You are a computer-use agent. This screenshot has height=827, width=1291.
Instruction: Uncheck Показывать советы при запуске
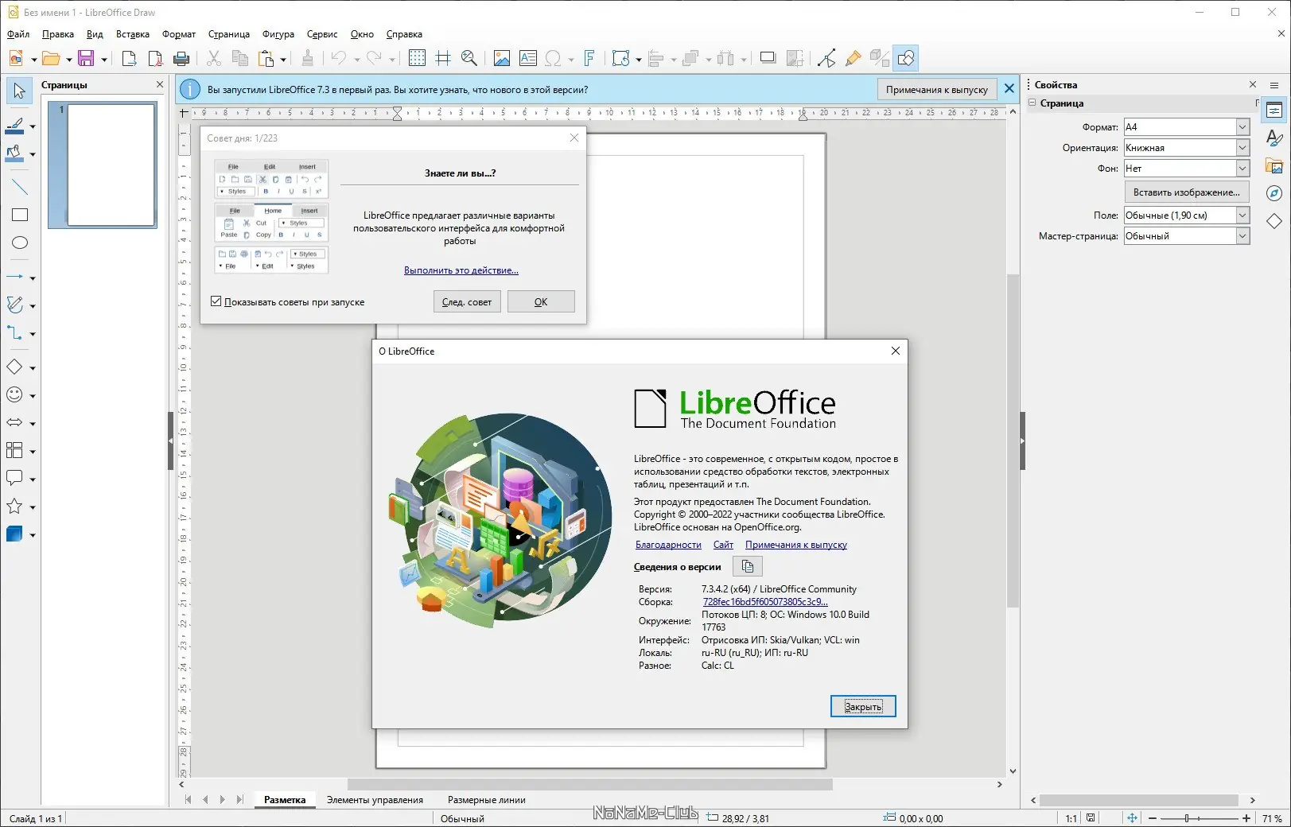point(216,301)
